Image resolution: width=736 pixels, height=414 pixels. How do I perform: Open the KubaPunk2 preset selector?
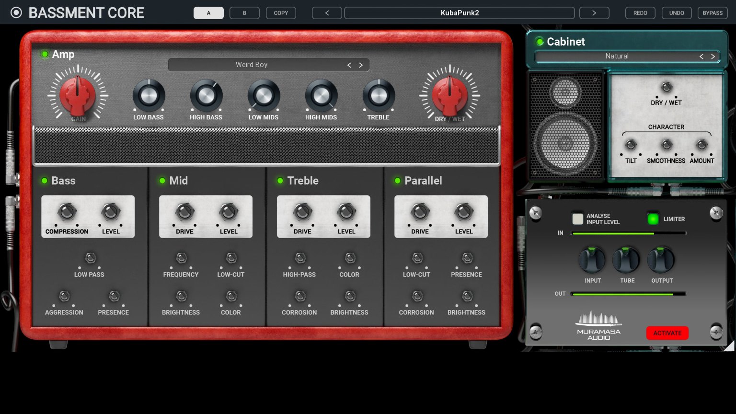(x=460, y=13)
